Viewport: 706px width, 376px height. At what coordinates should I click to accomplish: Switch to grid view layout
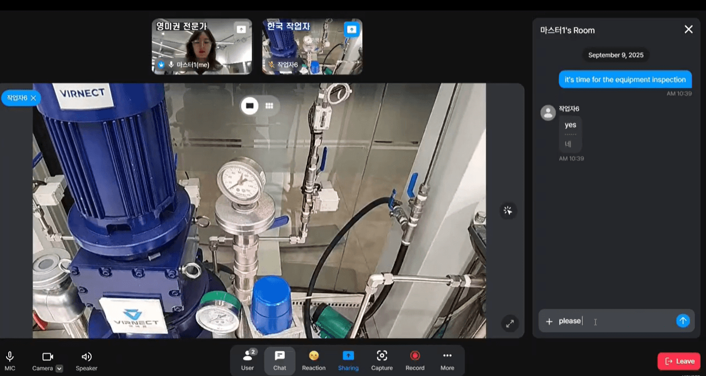pos(269,106)
